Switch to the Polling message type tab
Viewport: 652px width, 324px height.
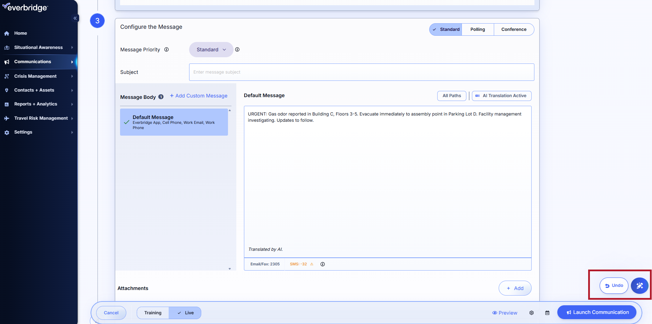pyautogui.click(x=477, y=29)
